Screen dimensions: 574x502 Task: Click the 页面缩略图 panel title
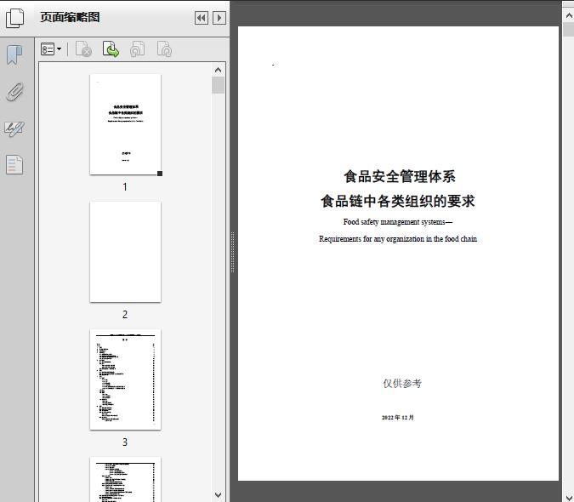coord(70,17)
